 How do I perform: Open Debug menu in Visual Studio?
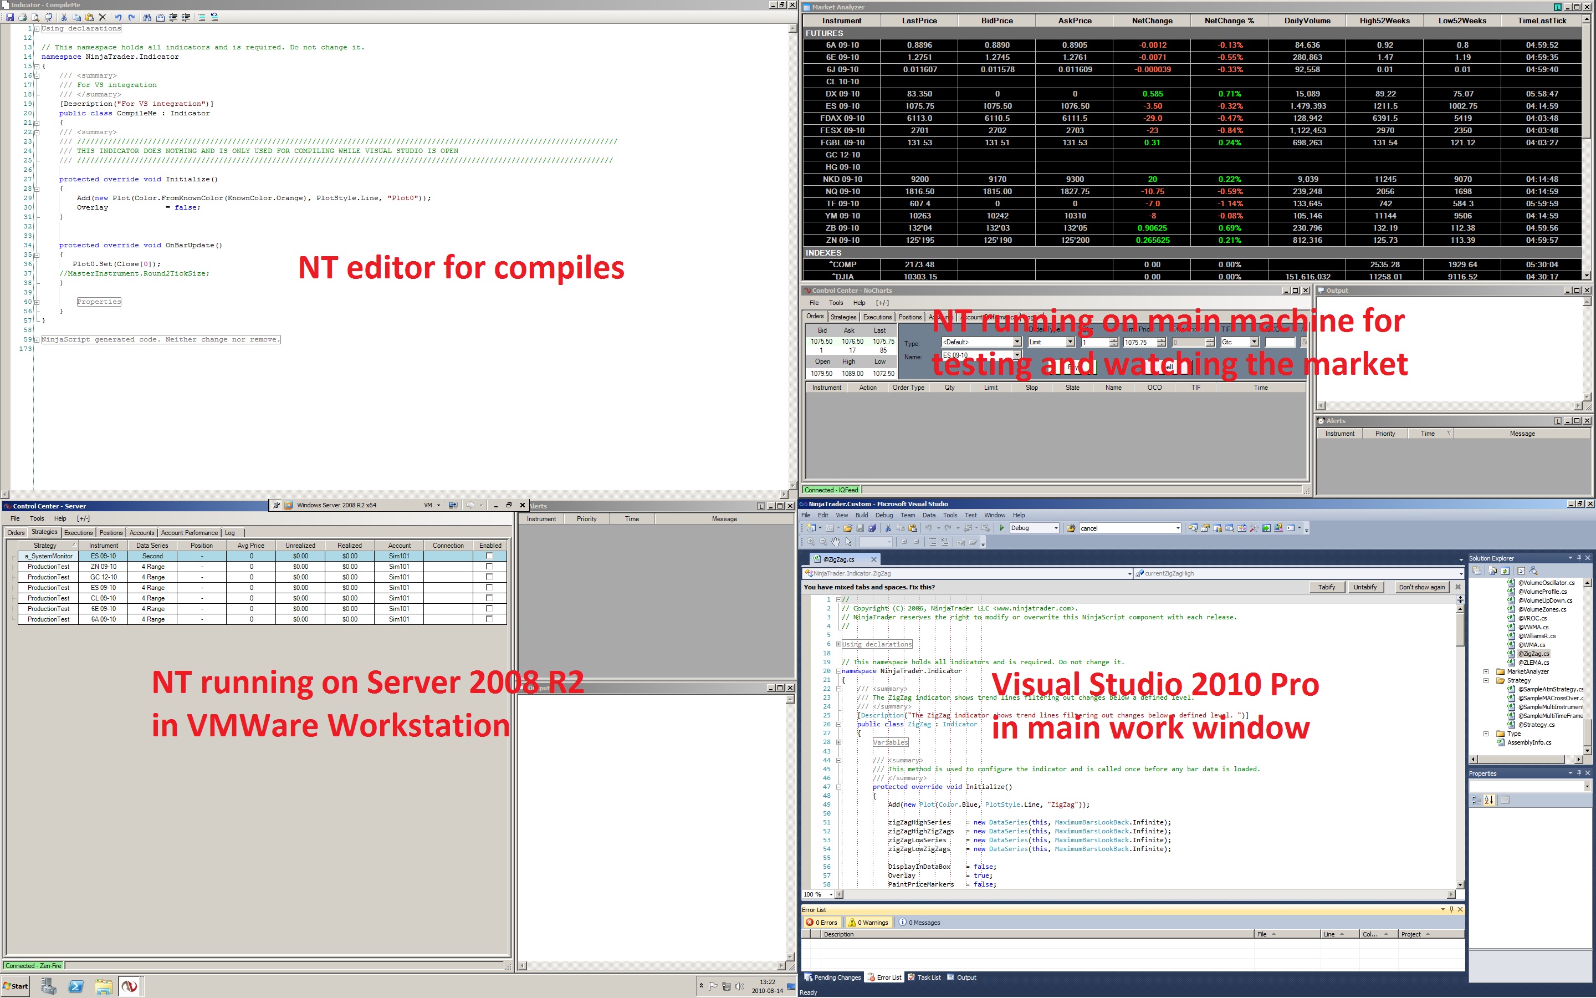tap(884, 516)
